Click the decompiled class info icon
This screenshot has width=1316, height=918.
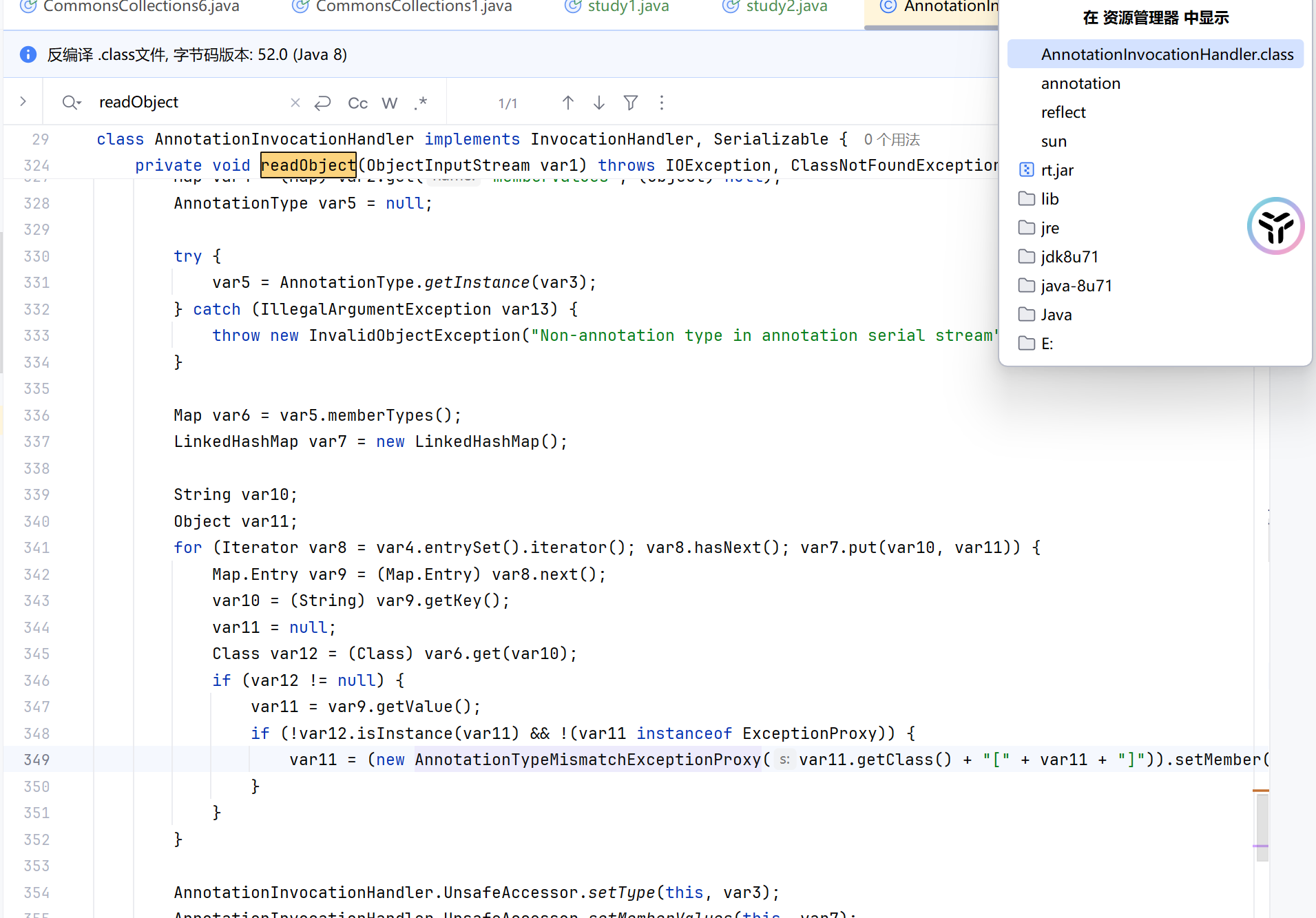coord(28,54)
